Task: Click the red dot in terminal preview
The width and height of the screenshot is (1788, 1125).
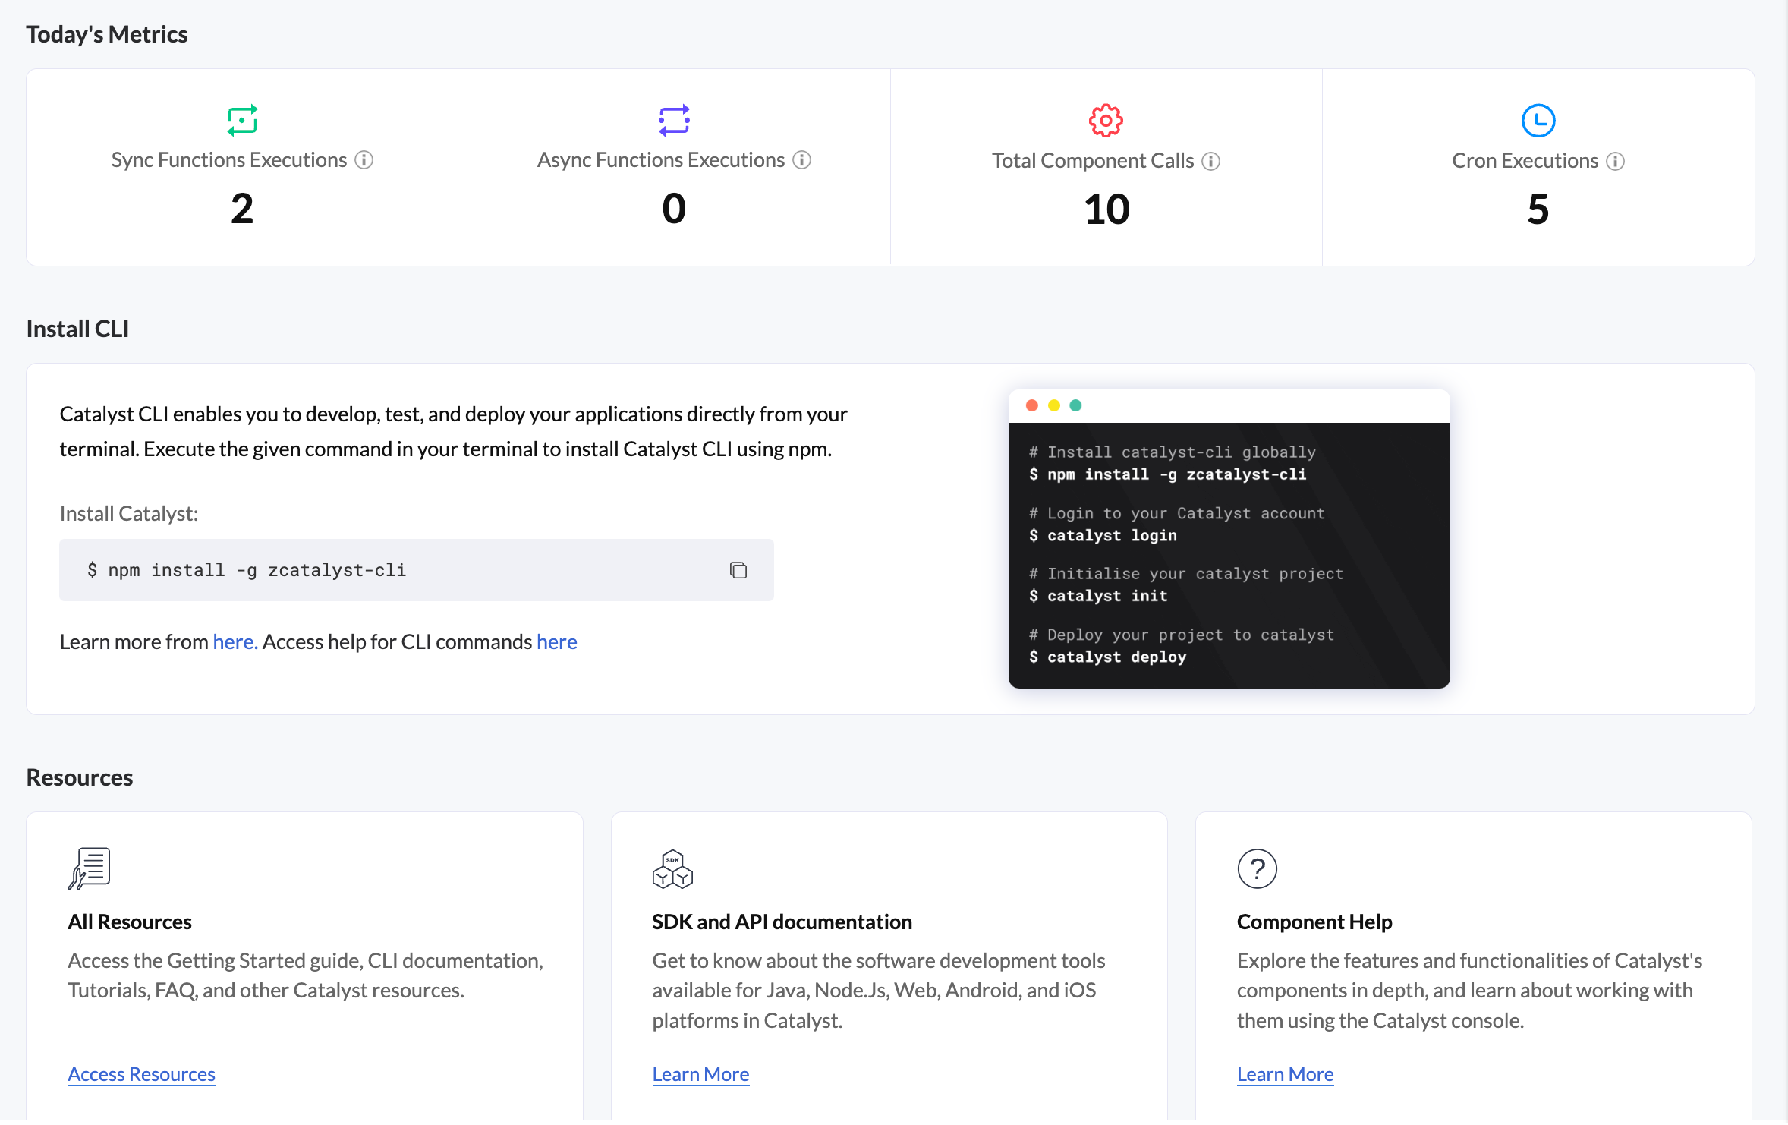Action: tap(1031, 405)
